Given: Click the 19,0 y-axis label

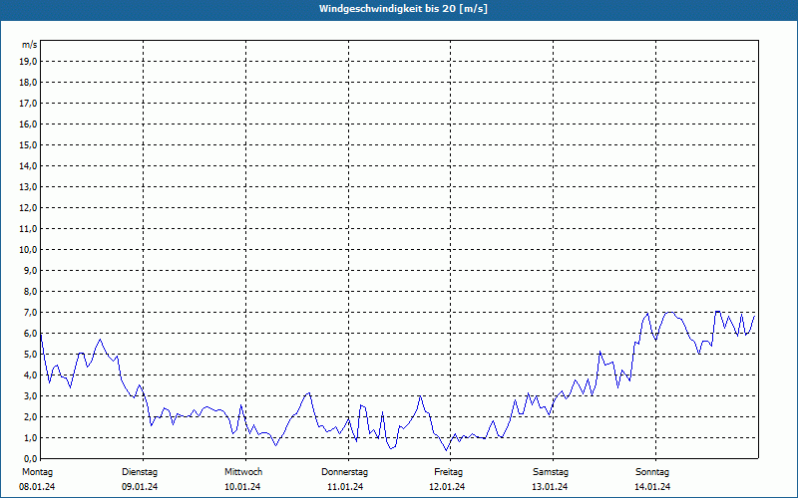Looking at the screenshot, I should pos(28,62).
